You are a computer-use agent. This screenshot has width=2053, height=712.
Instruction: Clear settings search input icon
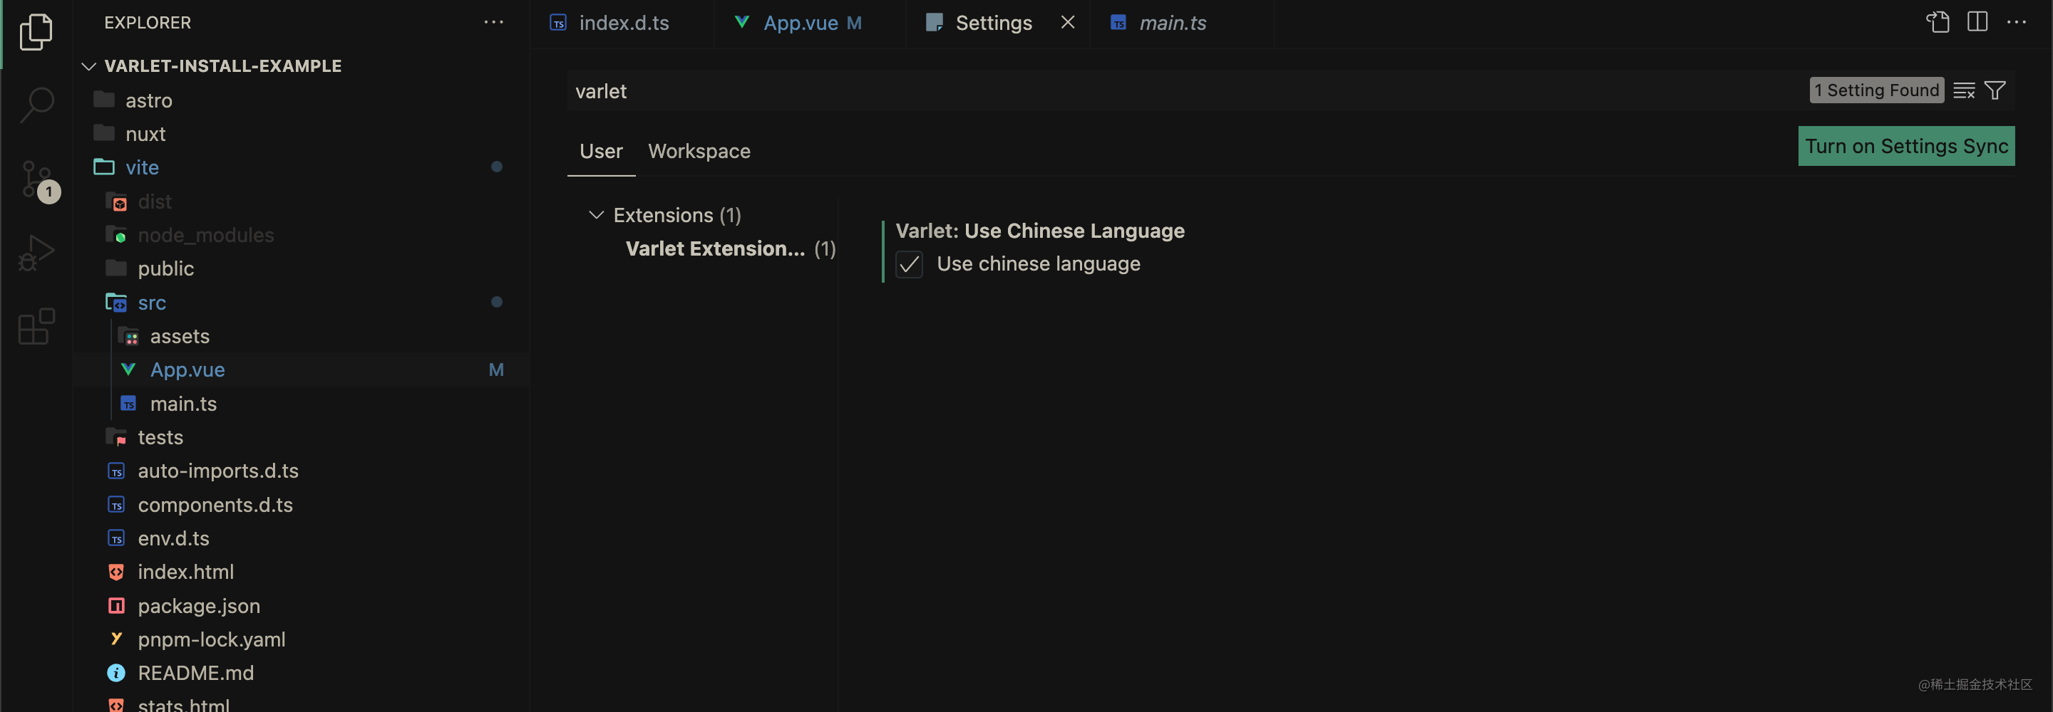click(x=1964, y=91)
